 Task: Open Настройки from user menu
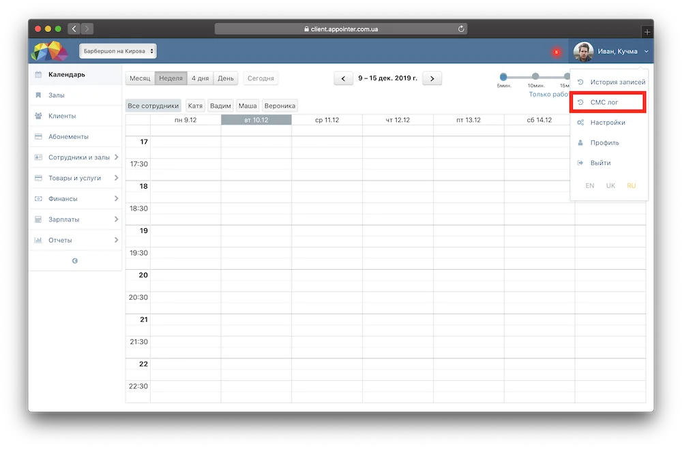(x=609, y=123)
